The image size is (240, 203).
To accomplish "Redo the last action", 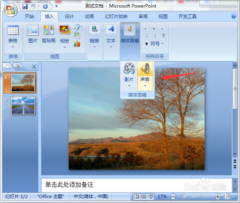I will click(x=45, y=6).
